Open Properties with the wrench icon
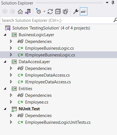The width and height of the screenshot is (117, 135). [x=76, y=12]
